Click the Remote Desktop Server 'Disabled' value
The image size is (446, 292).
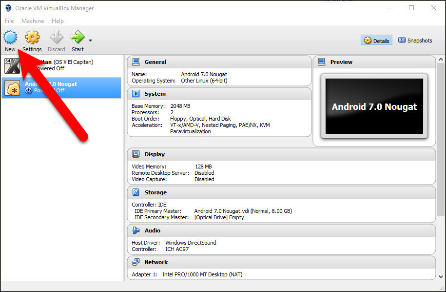click(x=204, y=173)
